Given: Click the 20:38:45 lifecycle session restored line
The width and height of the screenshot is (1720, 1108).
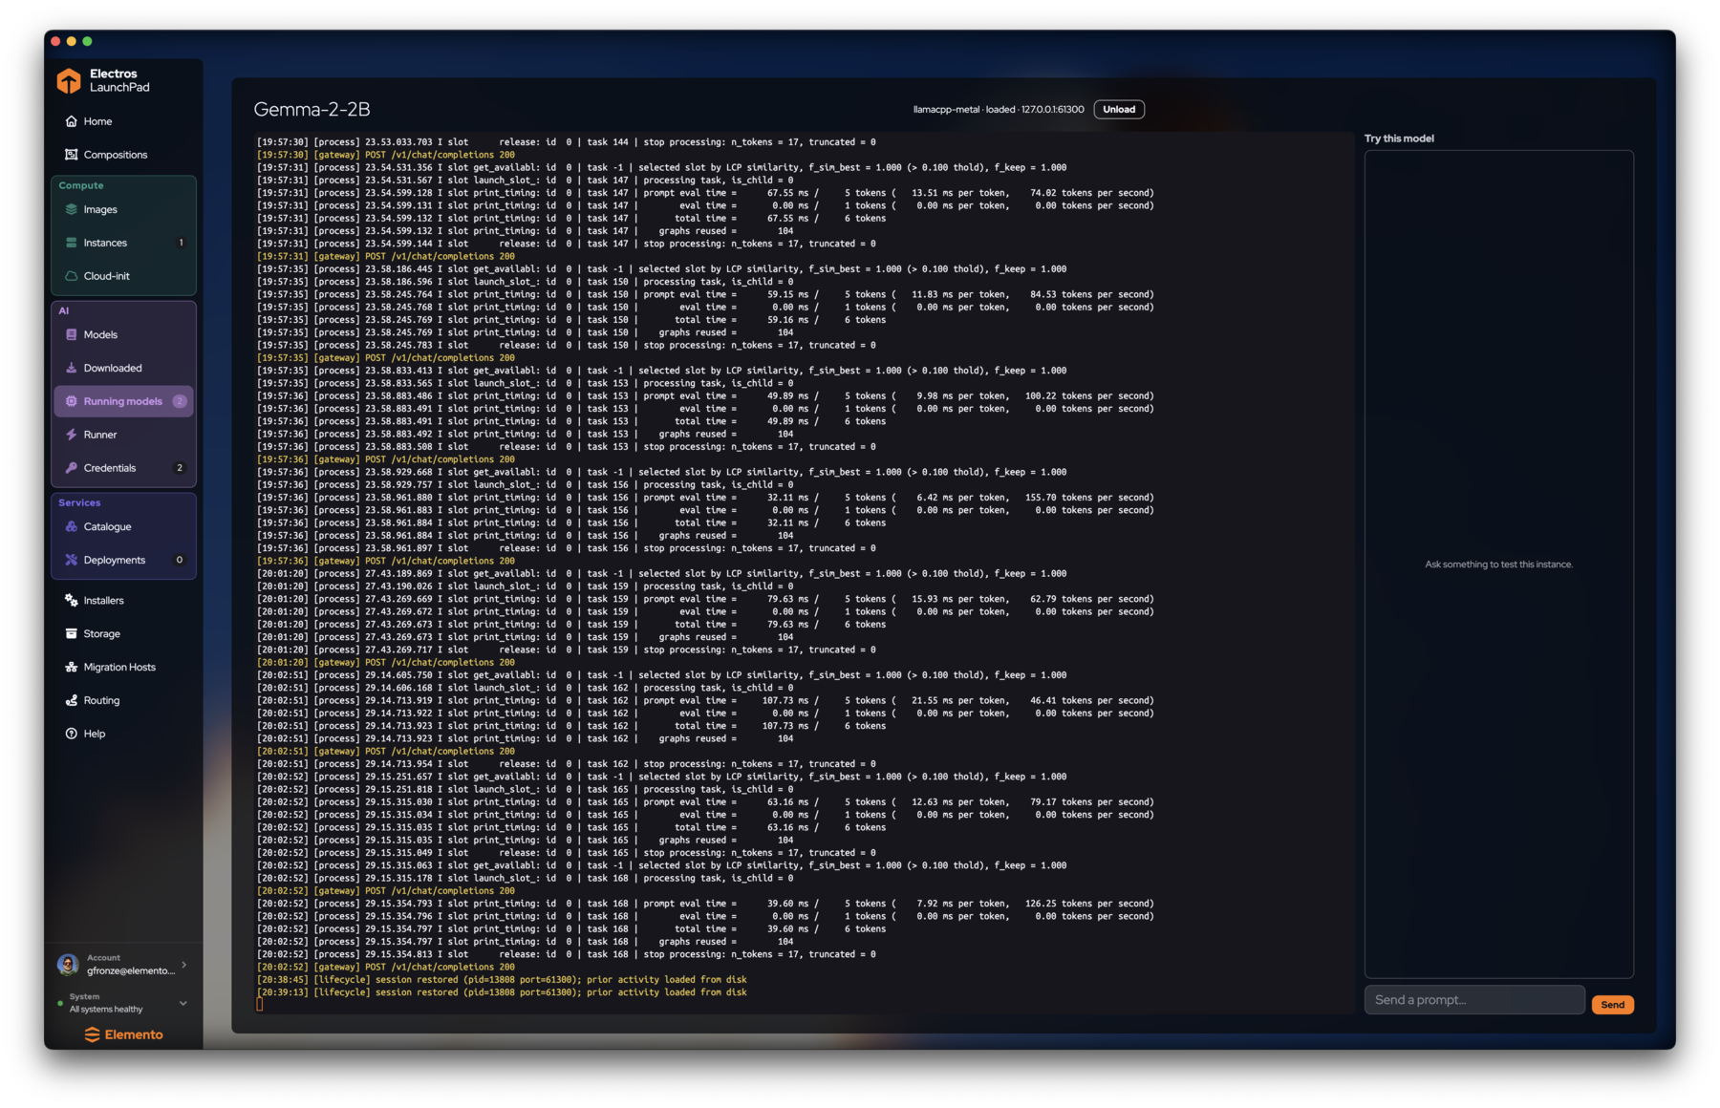Looking at the screenshot, I should click(x=502, y=980).
